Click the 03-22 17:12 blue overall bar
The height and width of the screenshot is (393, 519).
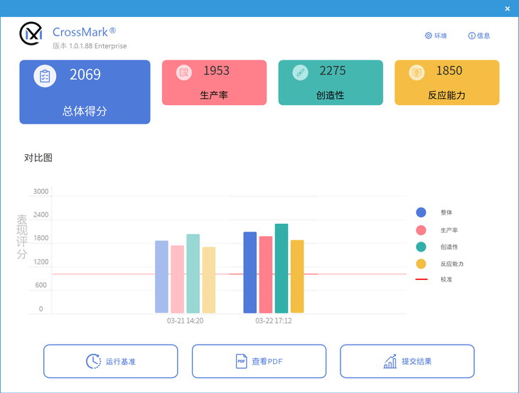pos(250,272)
